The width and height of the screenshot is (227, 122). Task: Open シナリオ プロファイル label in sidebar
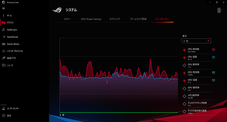click(15, 51)
